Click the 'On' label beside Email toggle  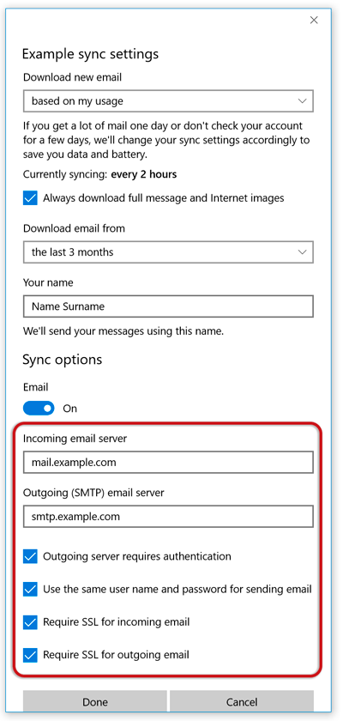click(69, 409)
